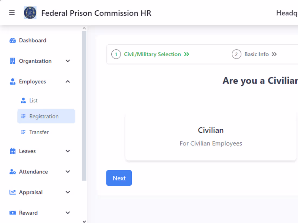Click the Reward money icon

12,213
